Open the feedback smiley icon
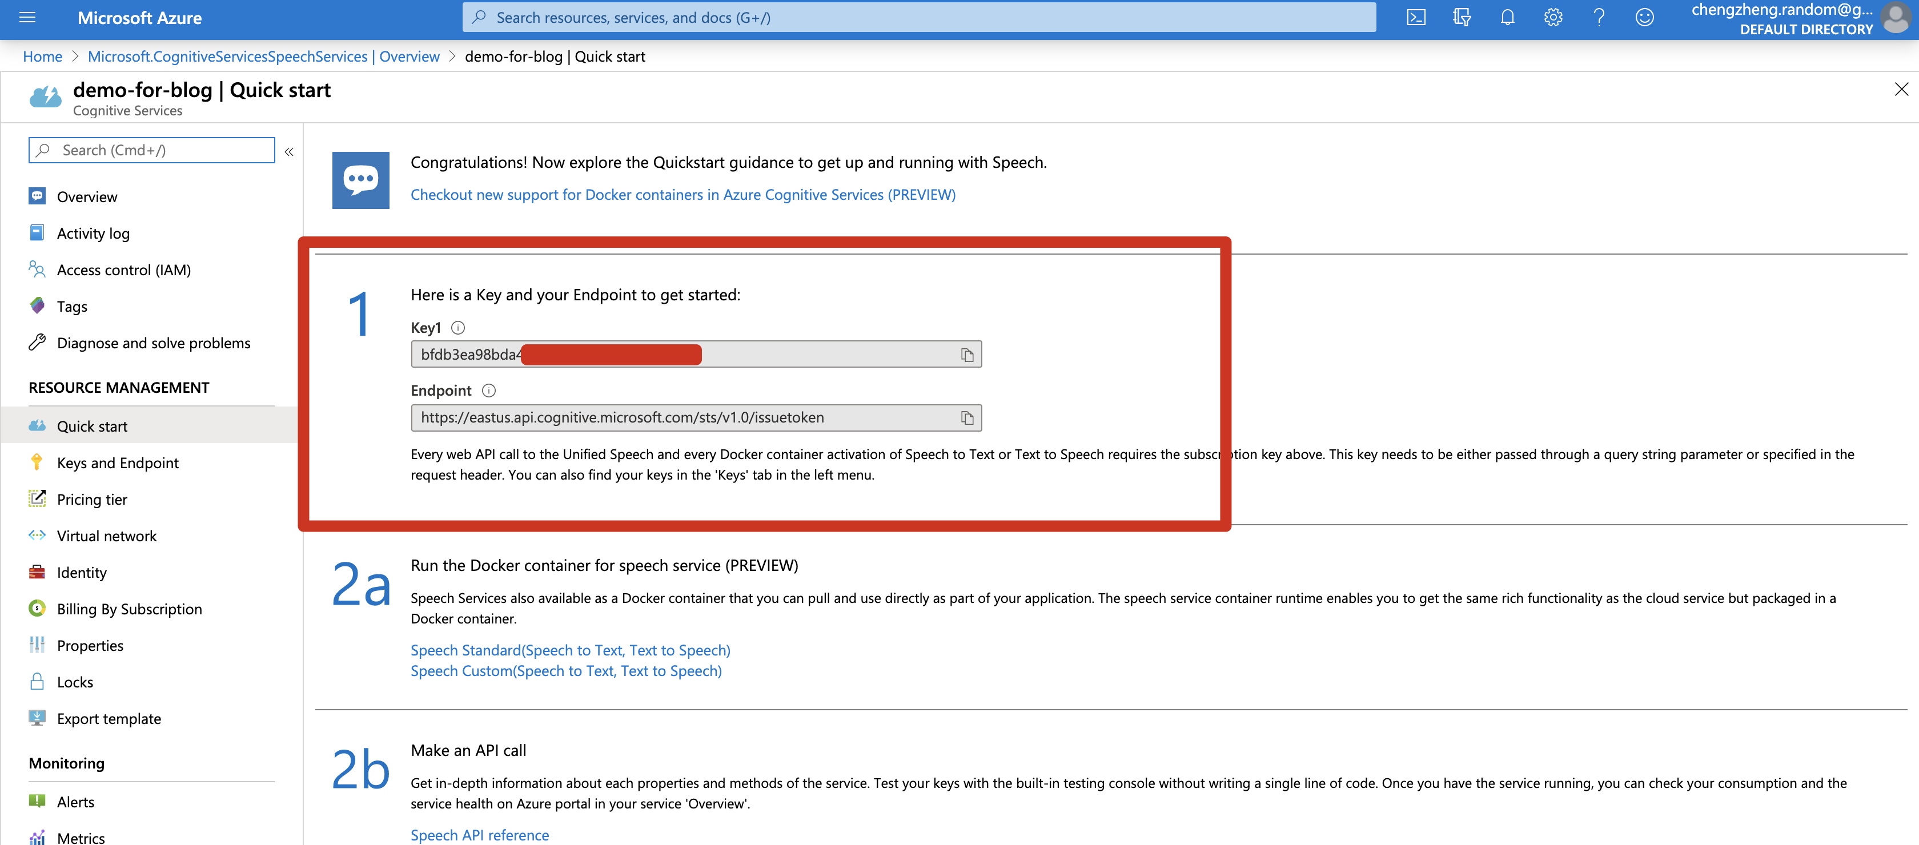 [x=1644, y=17]
